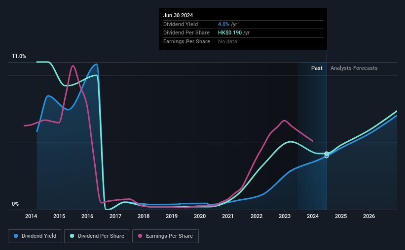
Task: Click the 2020 x-axis label
Action: (x=200, y=216)
